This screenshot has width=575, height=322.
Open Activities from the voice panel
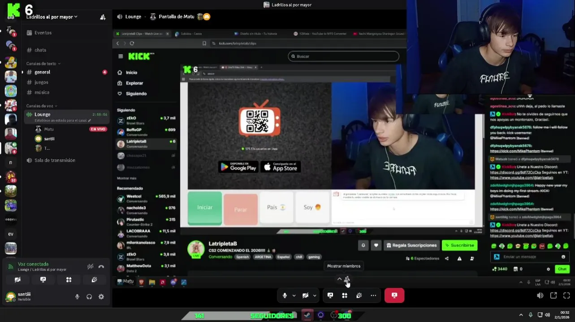pos(69,280)
